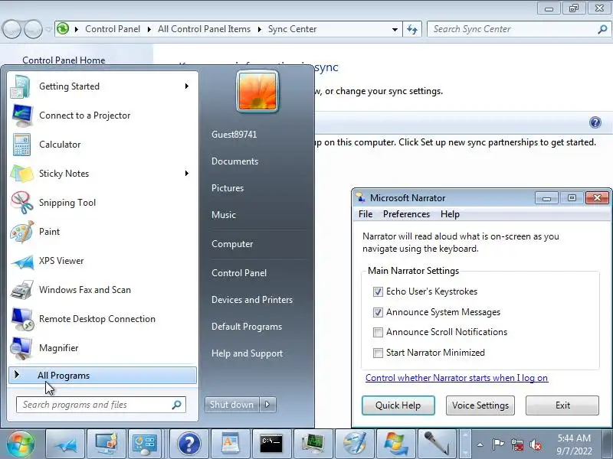Expand the arrow after Control Panel breadcrumb
613x459 pixels.
click(149, 29)
